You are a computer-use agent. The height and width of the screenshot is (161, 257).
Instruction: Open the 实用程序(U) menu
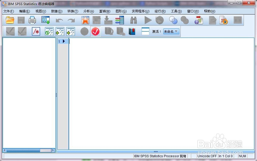pyautogui.click(x=141, y=11)
